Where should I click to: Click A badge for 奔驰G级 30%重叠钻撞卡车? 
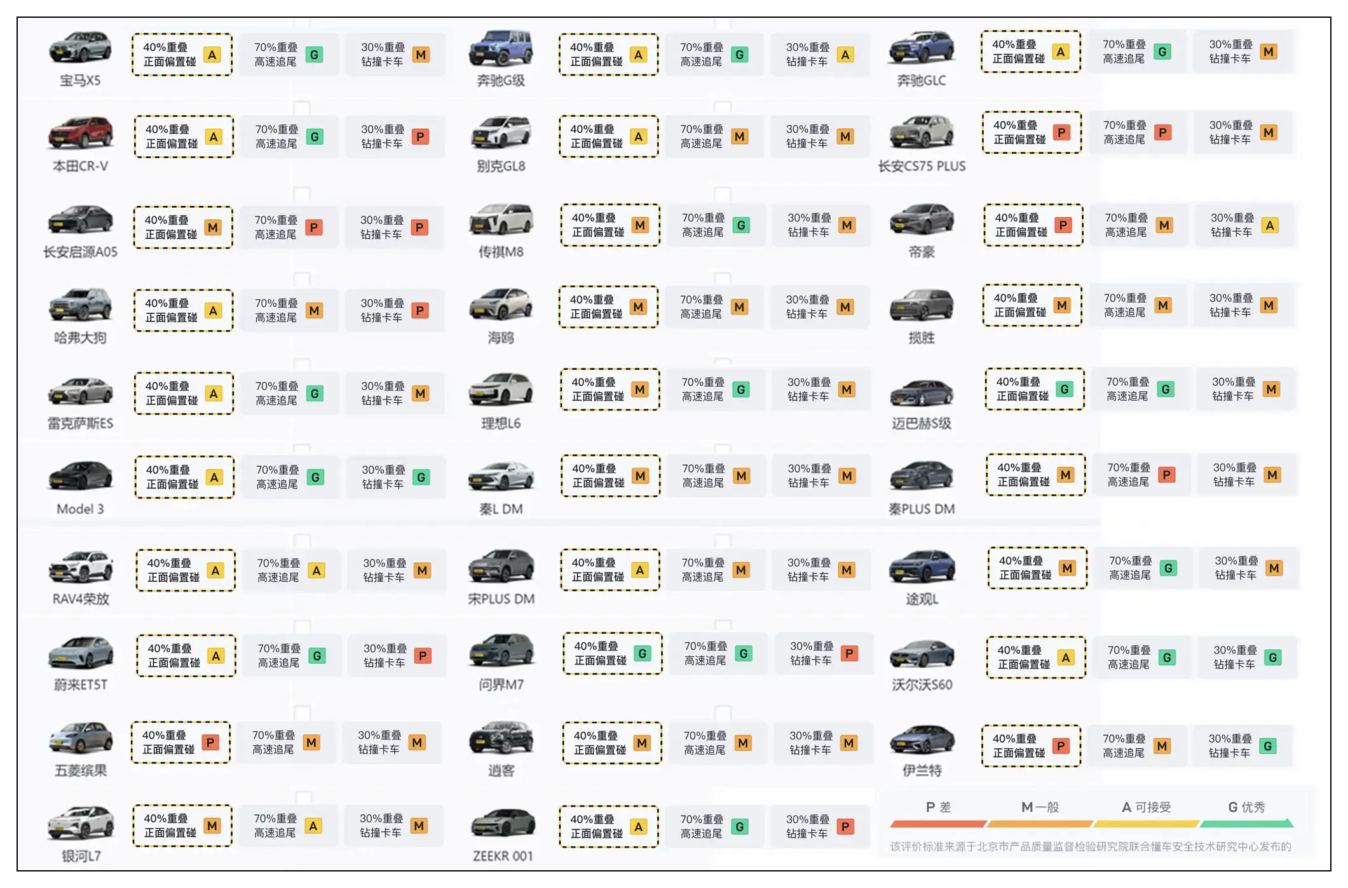845,55
